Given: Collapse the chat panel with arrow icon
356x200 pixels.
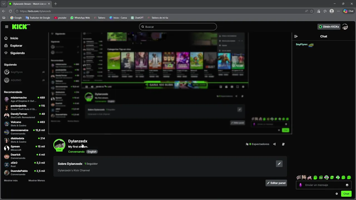Looking at the screenshot, I should click(296, 36).
